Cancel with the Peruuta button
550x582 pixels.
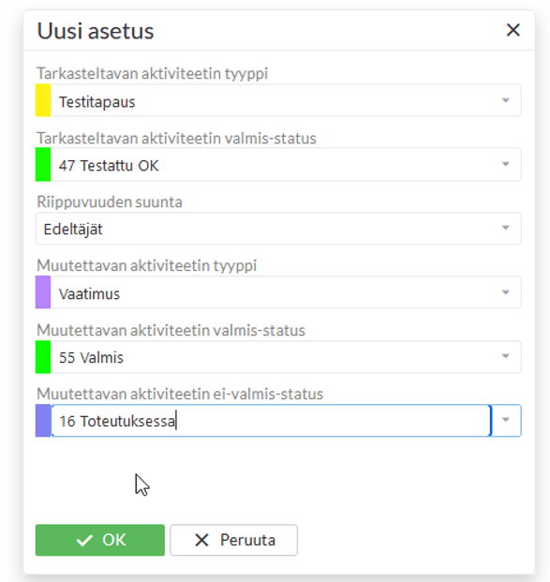point(234,540)
